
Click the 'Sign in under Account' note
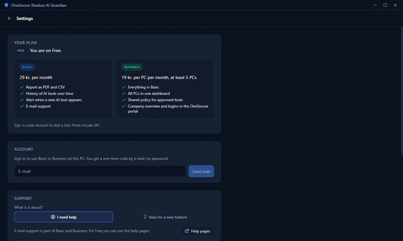click(57, 125)
